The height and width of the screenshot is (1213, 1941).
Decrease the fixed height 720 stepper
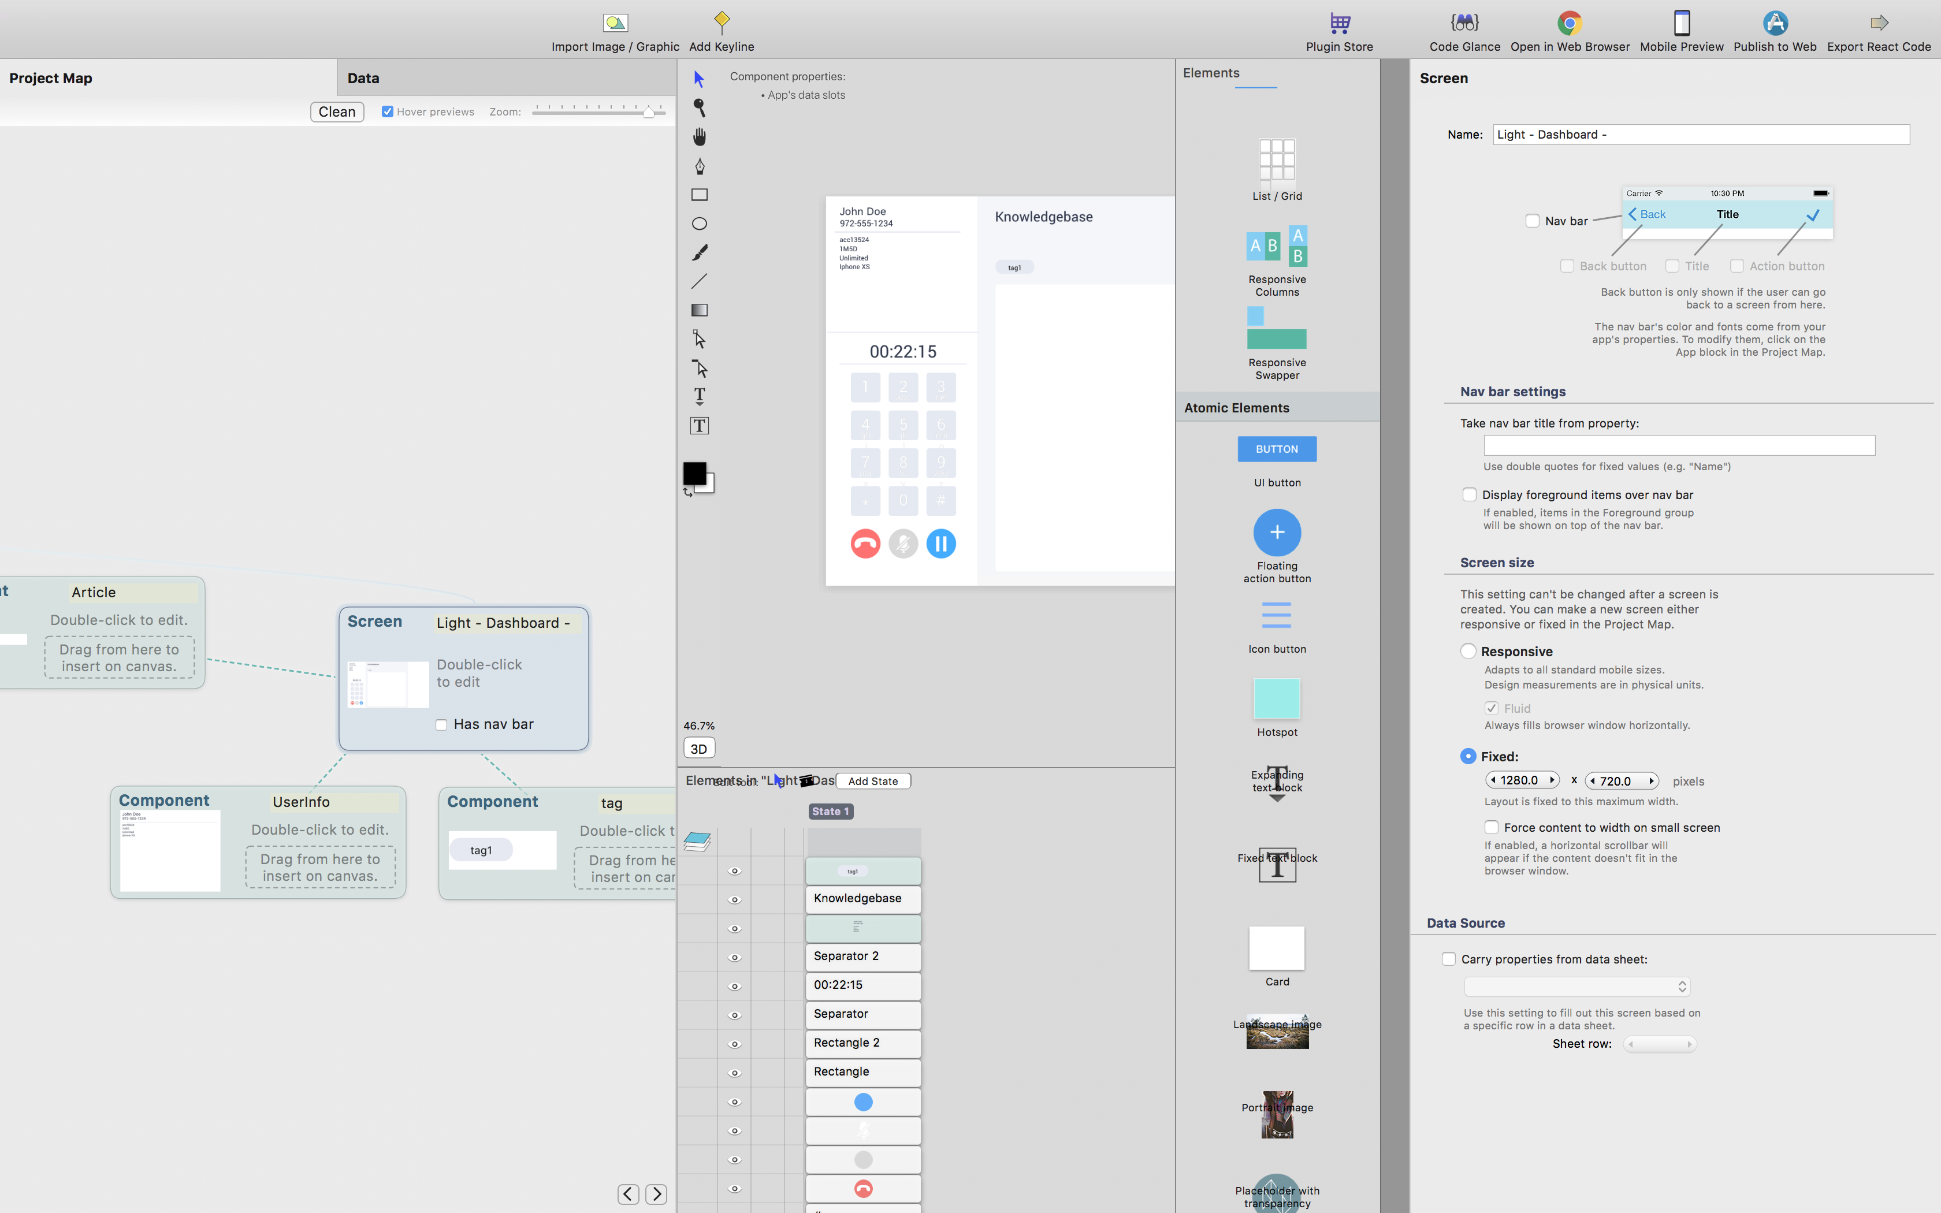pyautogui.click(x=1592, y=782)
